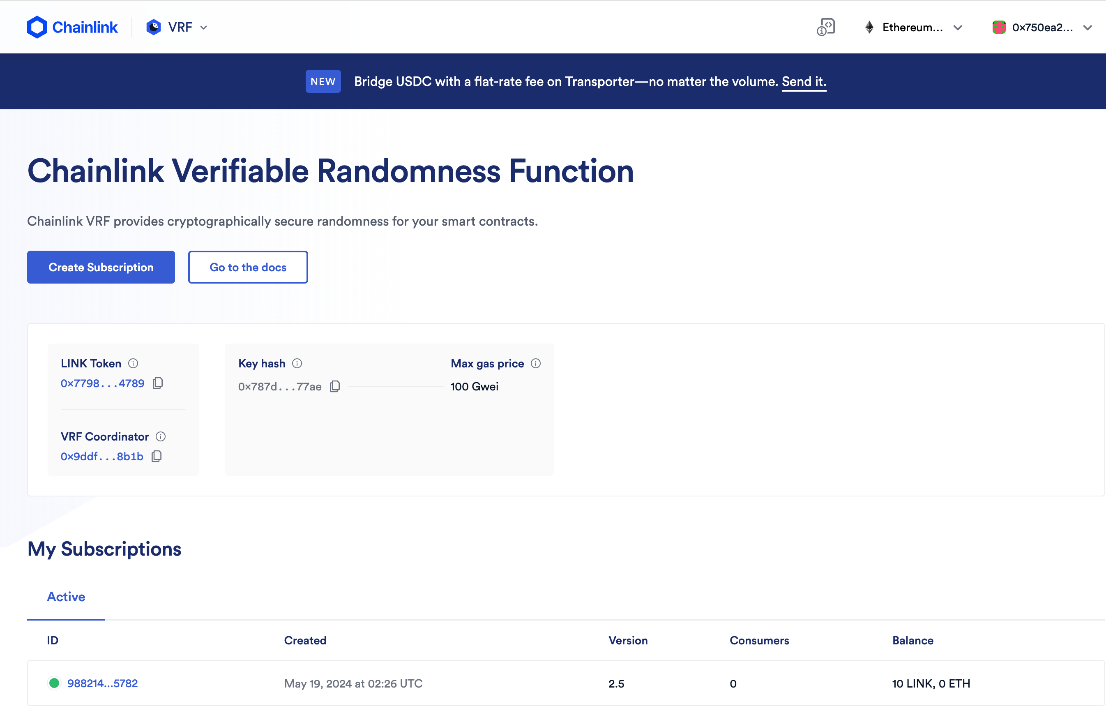Click the Go to the docs button
The image size is (1106, 720).
[248, 267]
